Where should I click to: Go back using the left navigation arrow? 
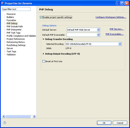point(116,9)
